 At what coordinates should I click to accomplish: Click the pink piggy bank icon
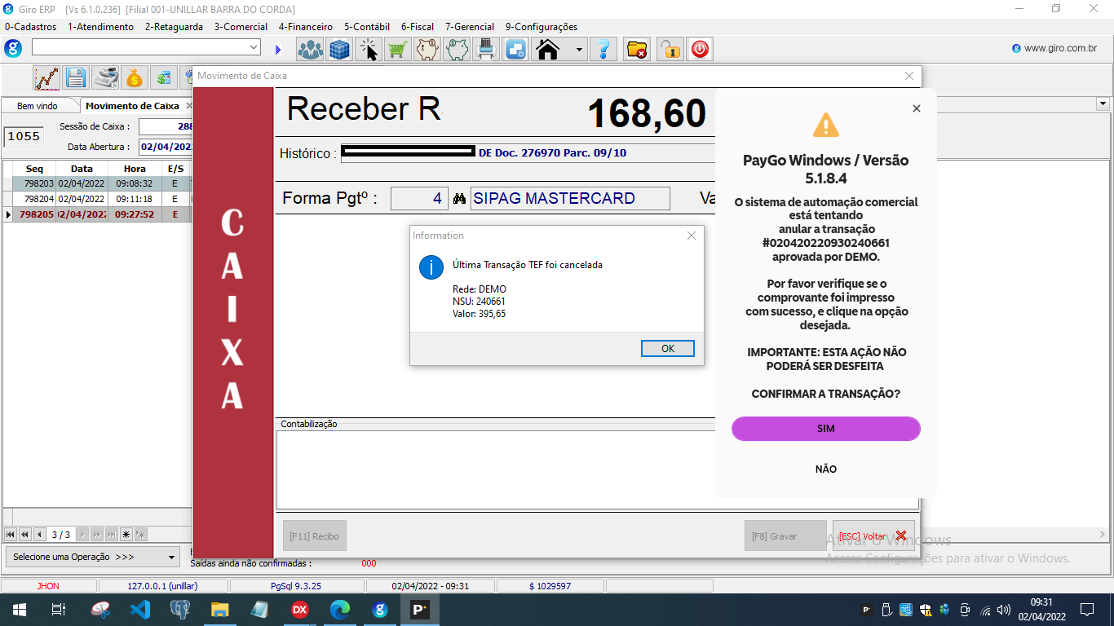pyautogui.click(x=427, y=50)
